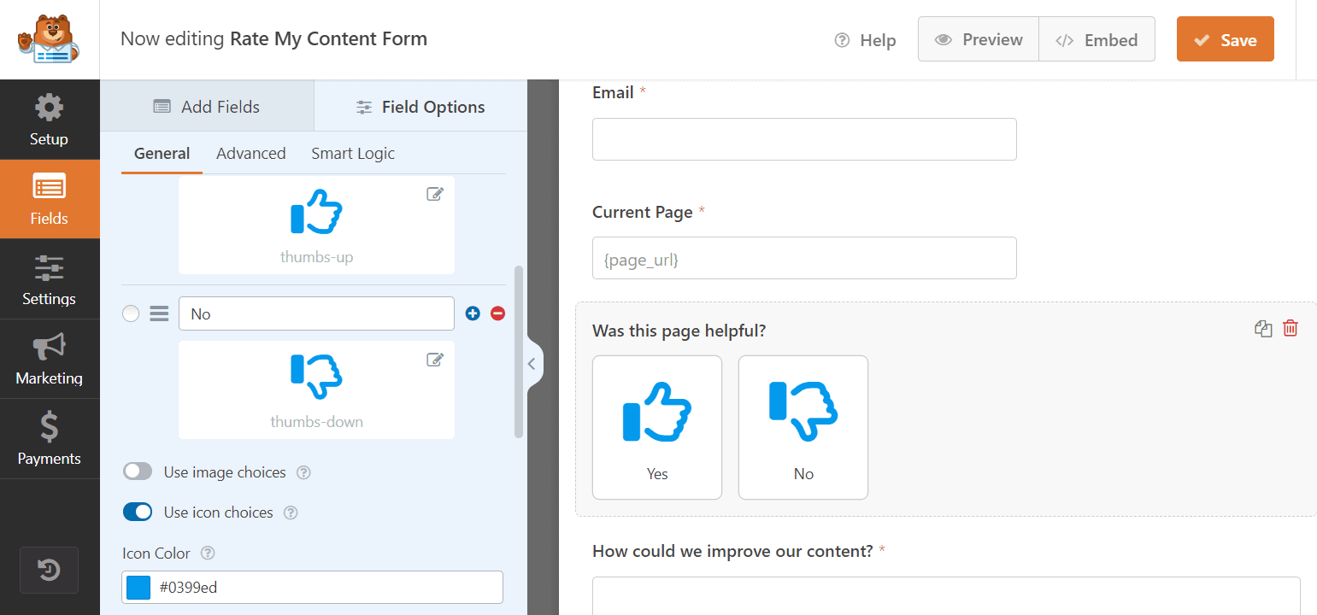Delete the 'Was this page helpful?' field
Image resolution: width=1317 pixels, height=615 pixels.
1291,329
